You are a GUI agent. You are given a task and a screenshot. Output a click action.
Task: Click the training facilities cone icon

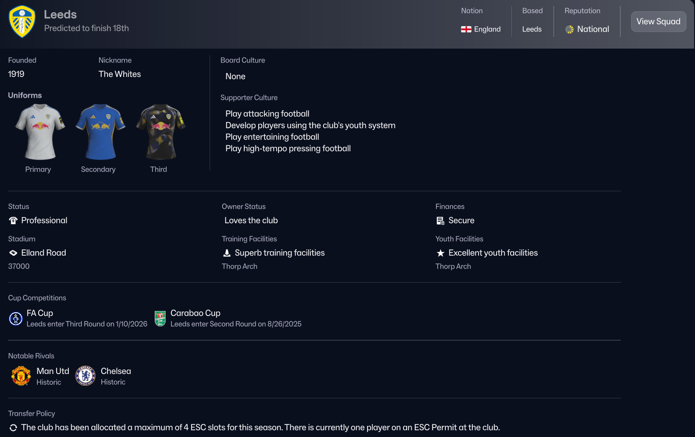click(x=227, y=253)
